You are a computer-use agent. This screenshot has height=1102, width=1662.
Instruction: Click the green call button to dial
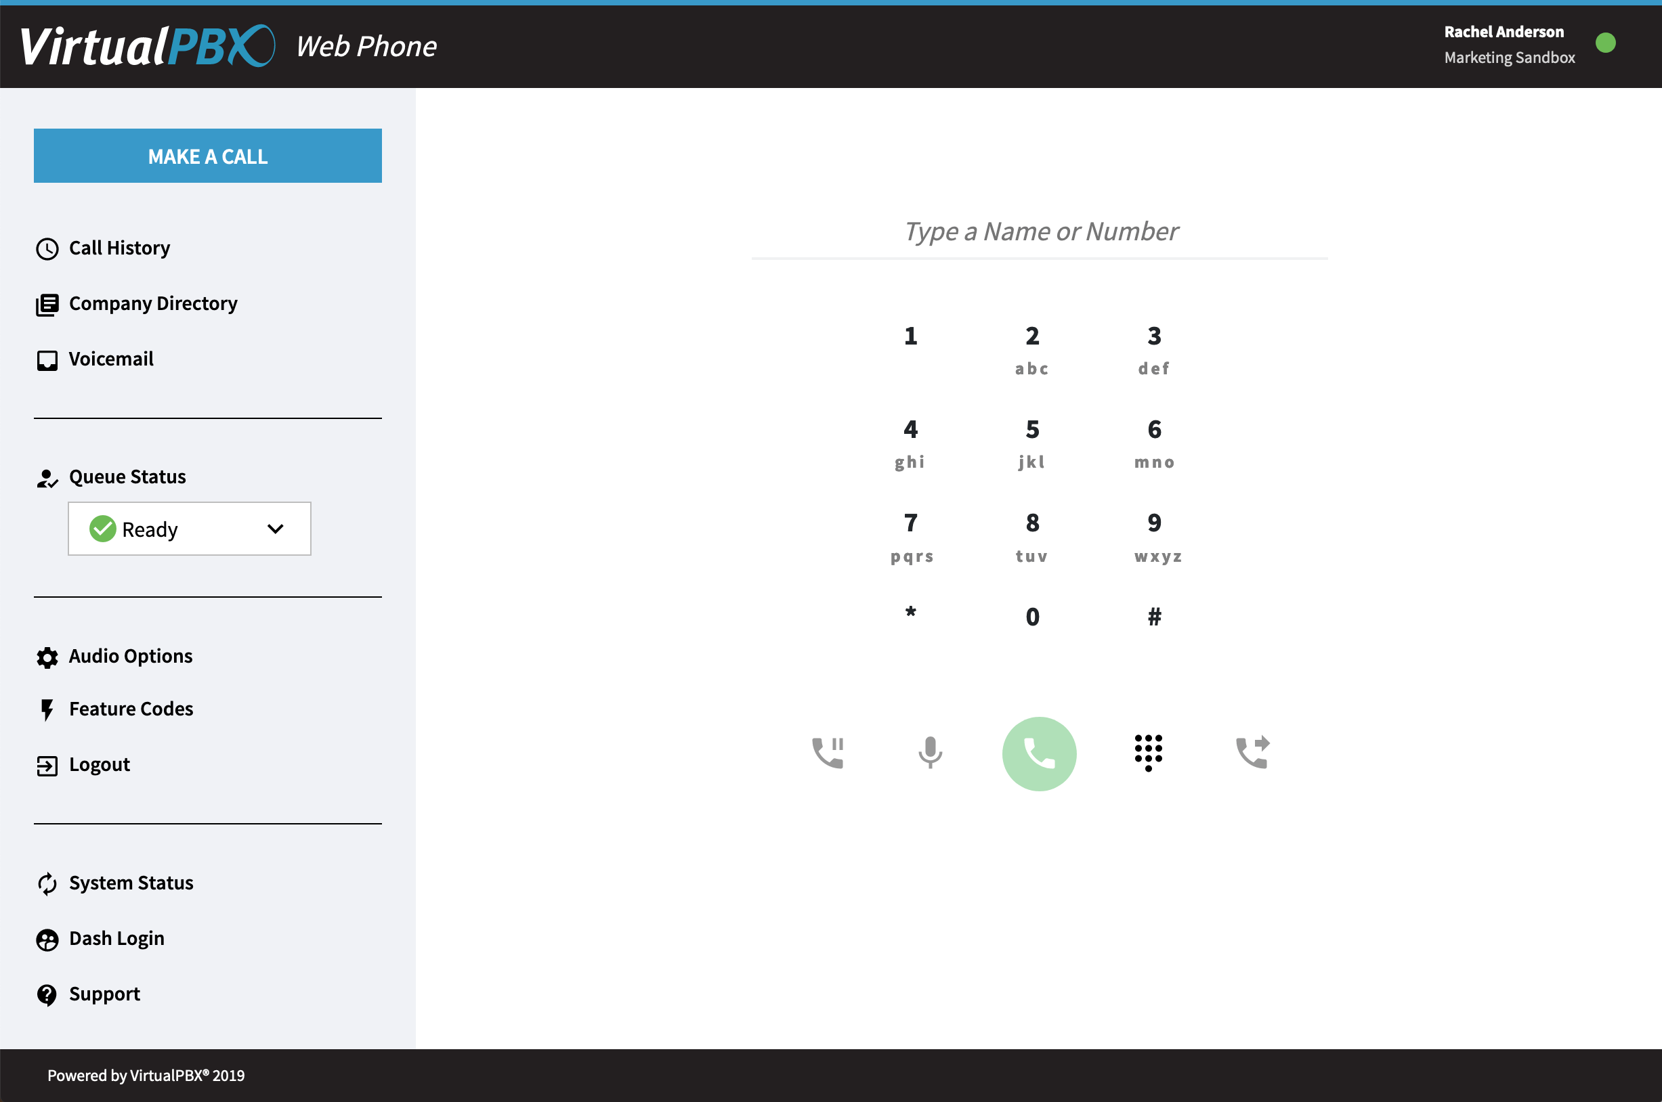point(1040,754)
